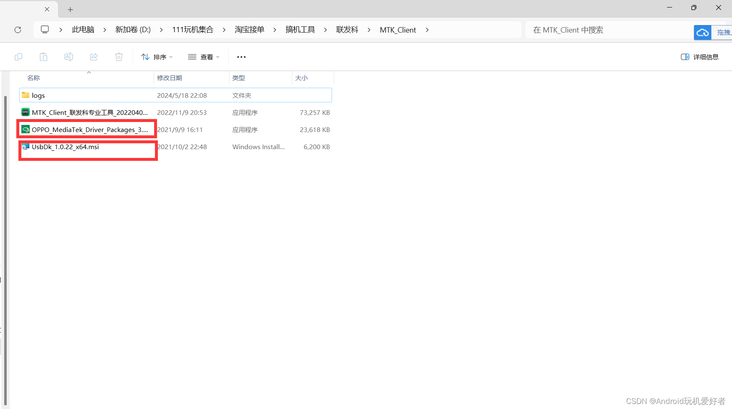The image size is (732, 409).
Task: Switch to the current MTK_Client explorer tab
Action: tap(25, 9)
